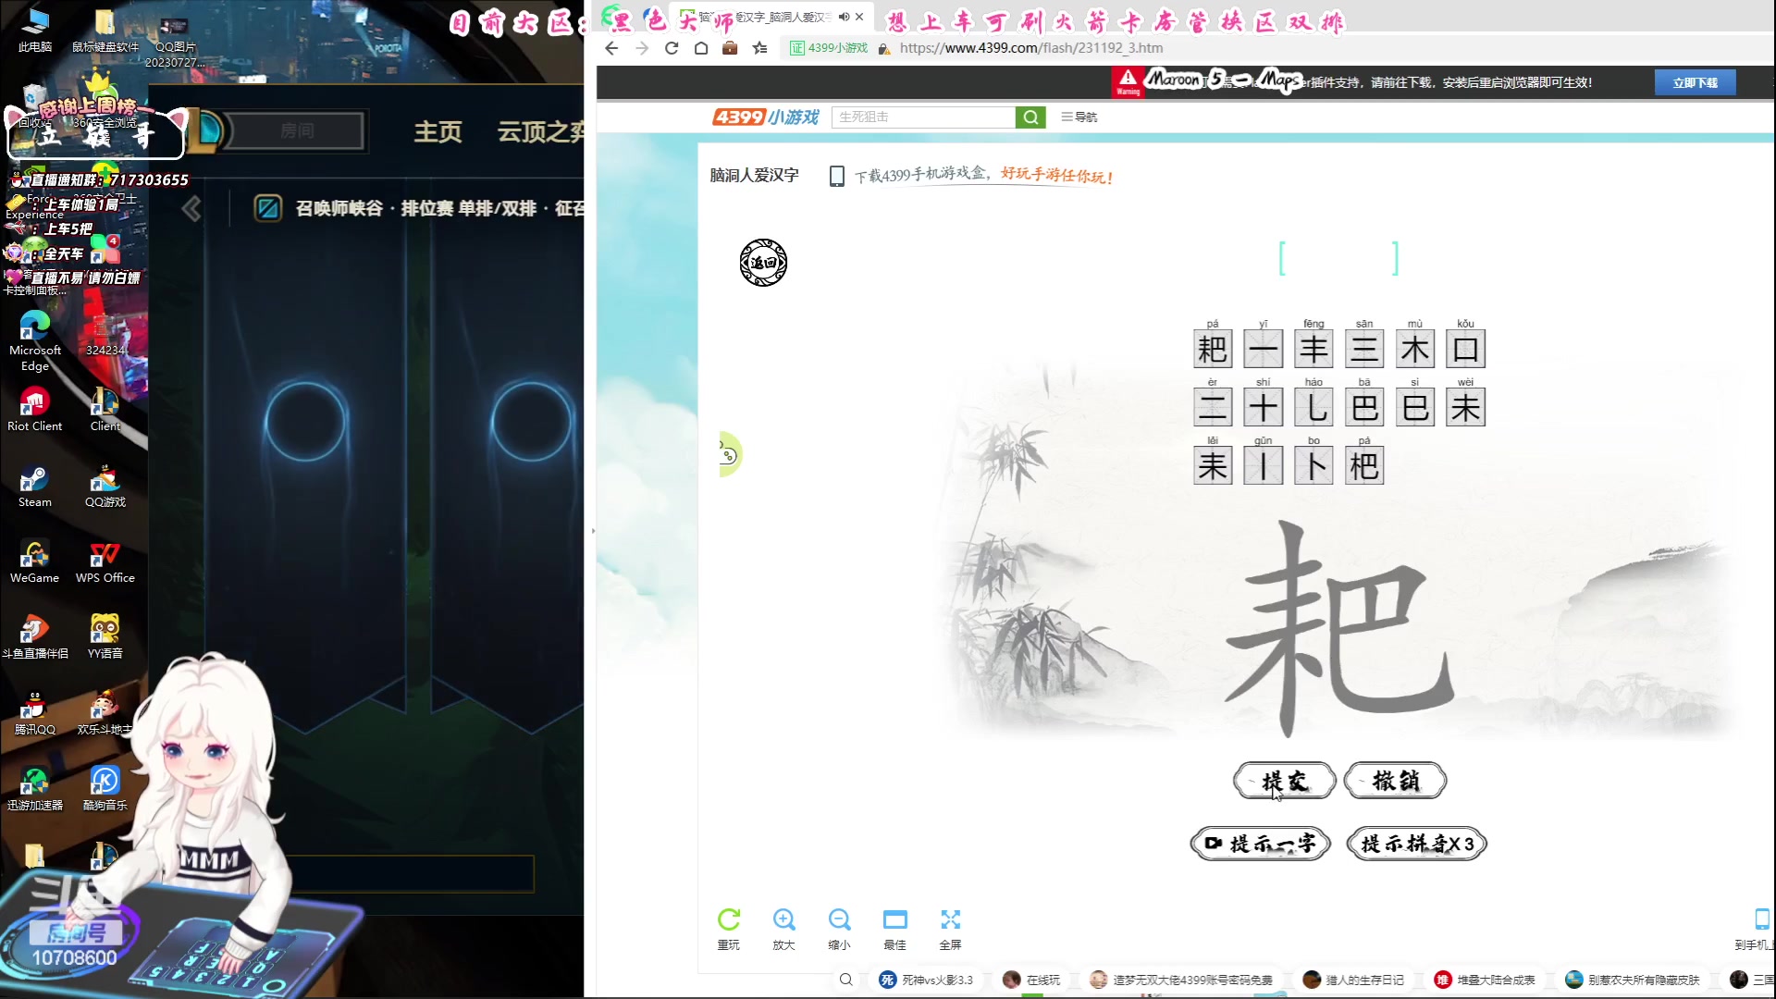1776x999 pixels.
Task: Open the 4399 search magnifier icon
Action: (1030, 117)
